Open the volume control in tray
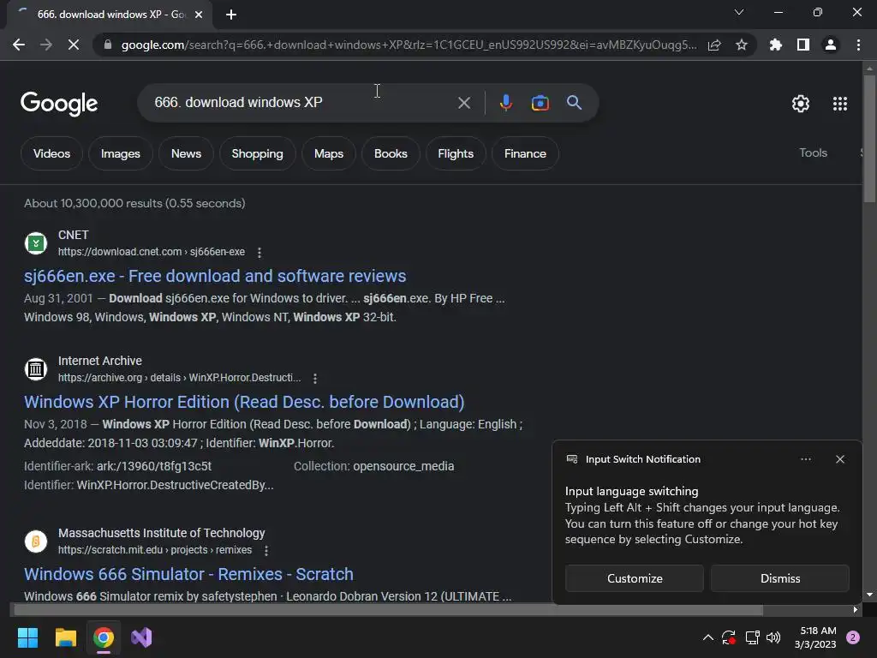 tap(773, 637)
